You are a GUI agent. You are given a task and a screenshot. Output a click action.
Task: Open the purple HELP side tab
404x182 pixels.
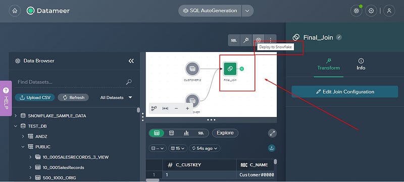(6, 98)
